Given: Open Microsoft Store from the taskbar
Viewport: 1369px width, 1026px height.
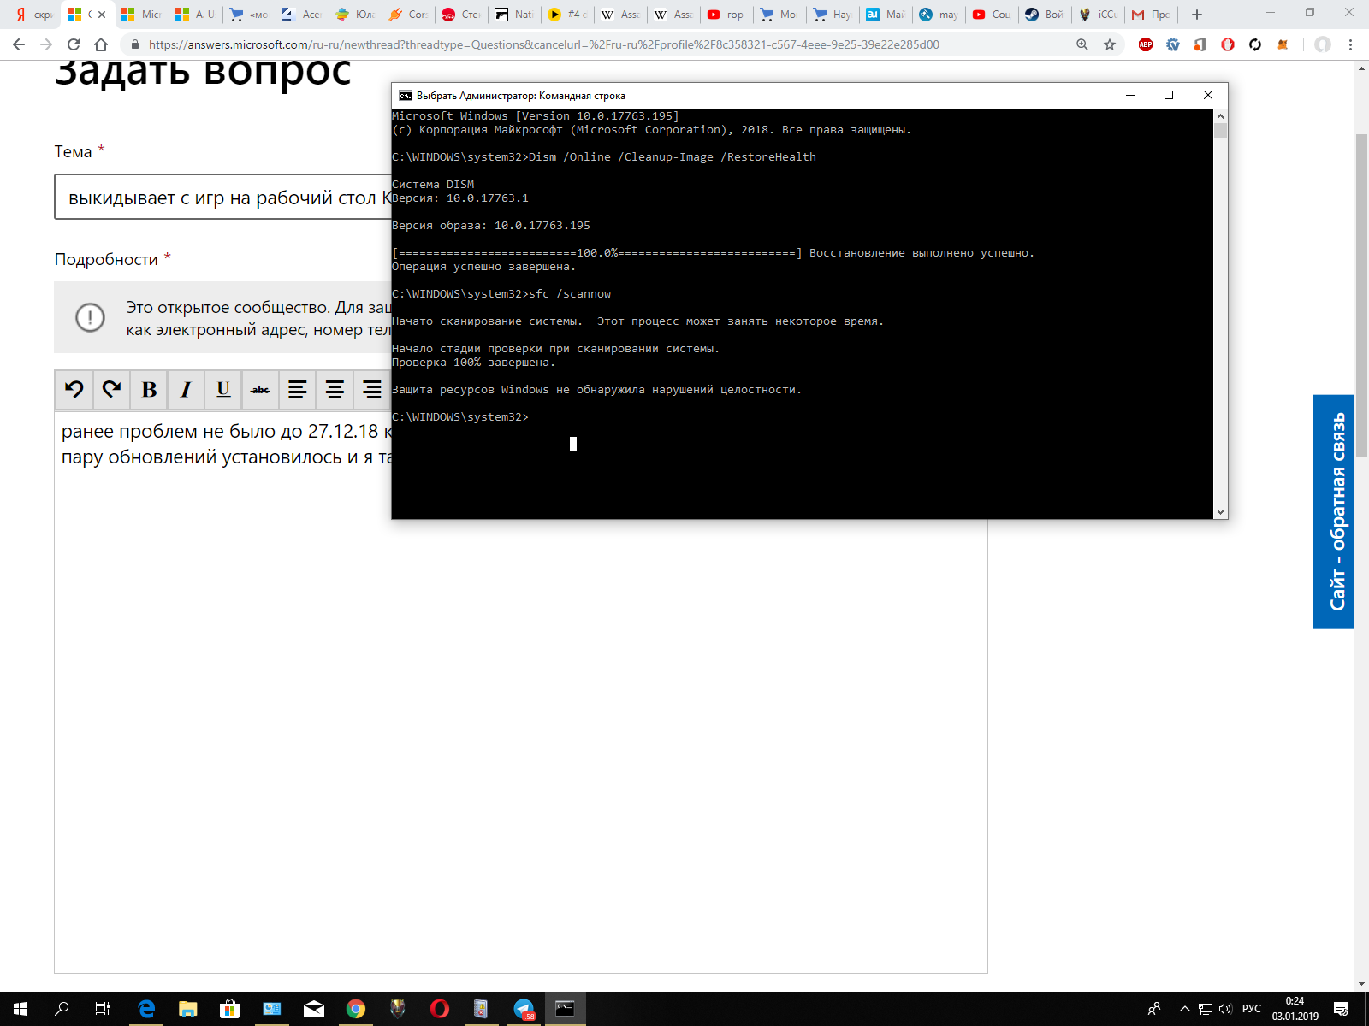Looking at the screenshot, I should click(x=230, y=1009).
